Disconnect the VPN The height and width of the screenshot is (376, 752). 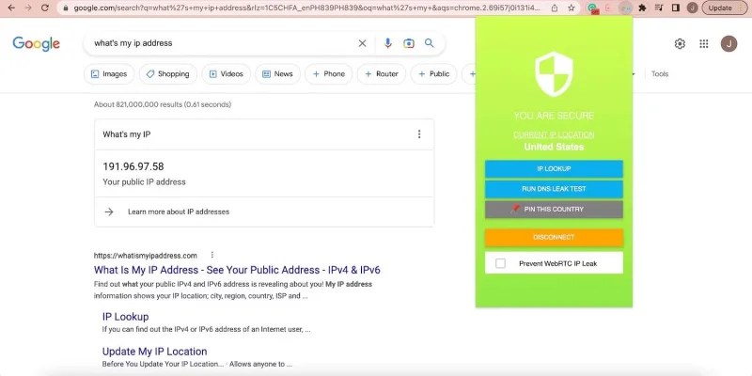(x=554, y=238)
